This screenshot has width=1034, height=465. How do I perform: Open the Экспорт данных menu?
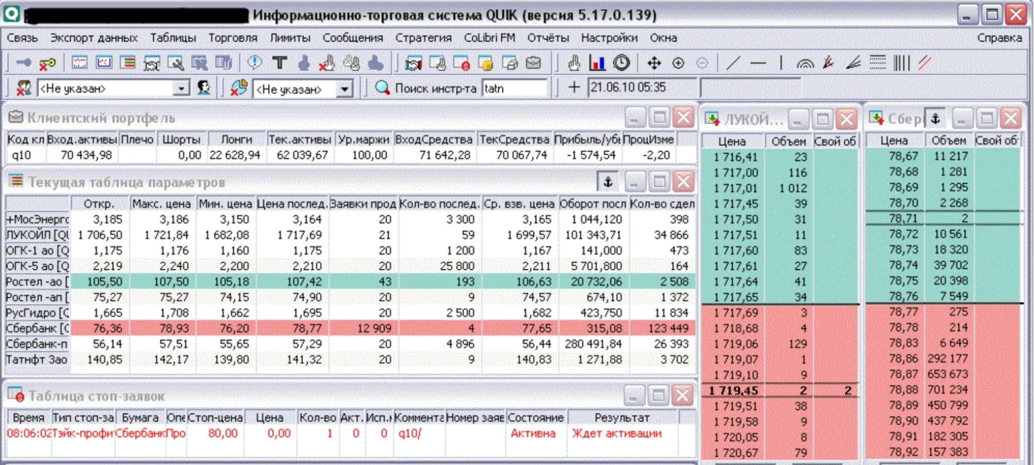[x=94, y=38]
